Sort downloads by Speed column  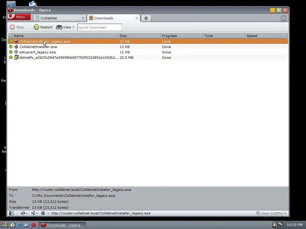[x=267, y=36]
